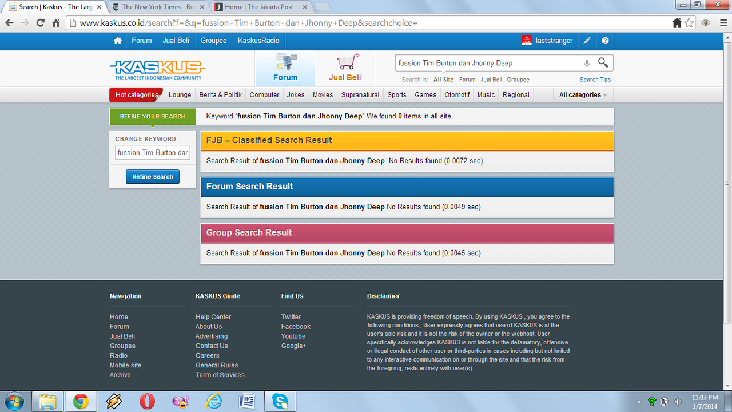Click the help question mark icon
This screenshot has width=732, height=412.
[x=605, y=41]
